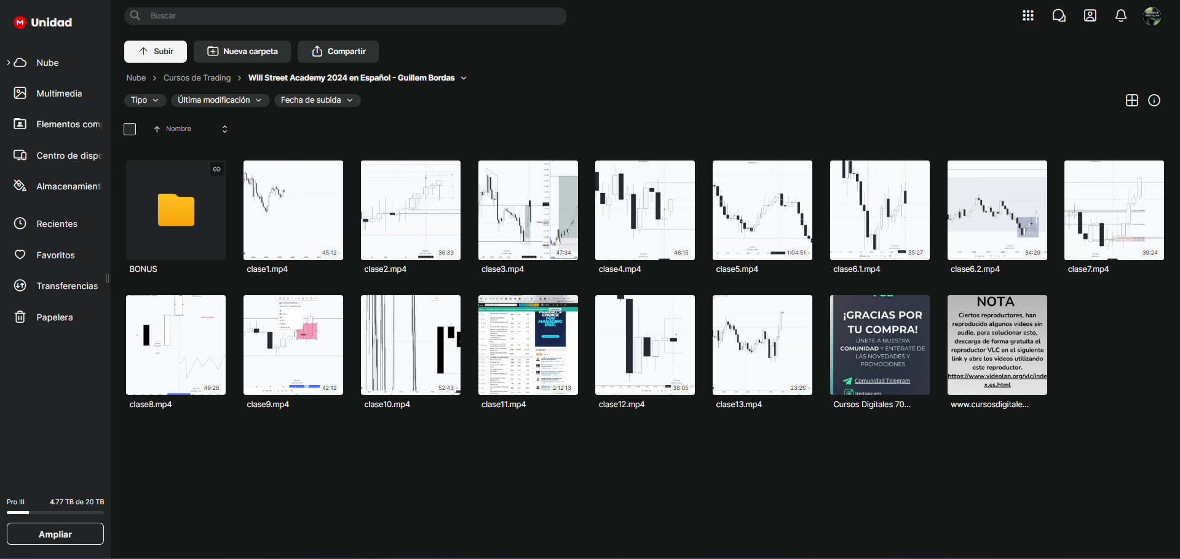Open the clase11.mp4 video thumbnail
The height and width of the screenshot is (559, 1180).
click(x=528, y=345)
